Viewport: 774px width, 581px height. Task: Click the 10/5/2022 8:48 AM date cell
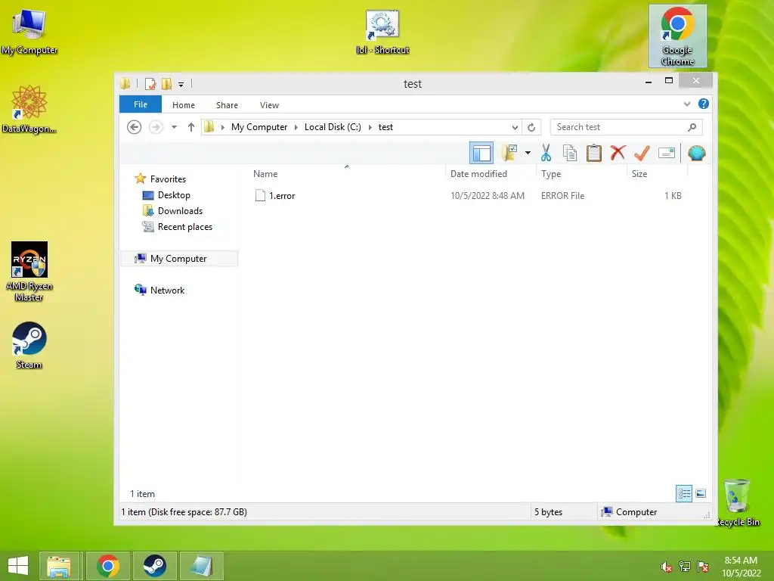click(x=488, y=196)
